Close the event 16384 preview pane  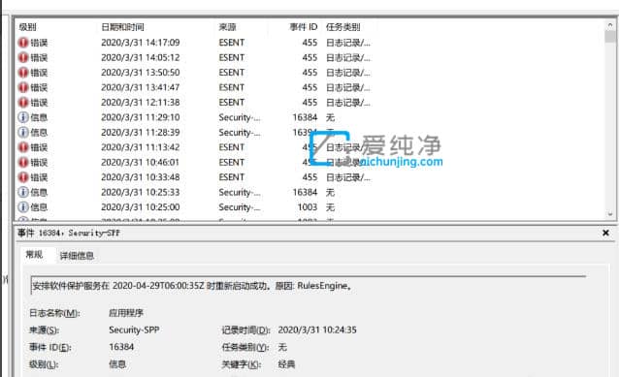[x=605, y=233]
